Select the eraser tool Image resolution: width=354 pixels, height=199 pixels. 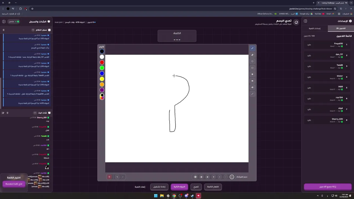coord(252,55)
